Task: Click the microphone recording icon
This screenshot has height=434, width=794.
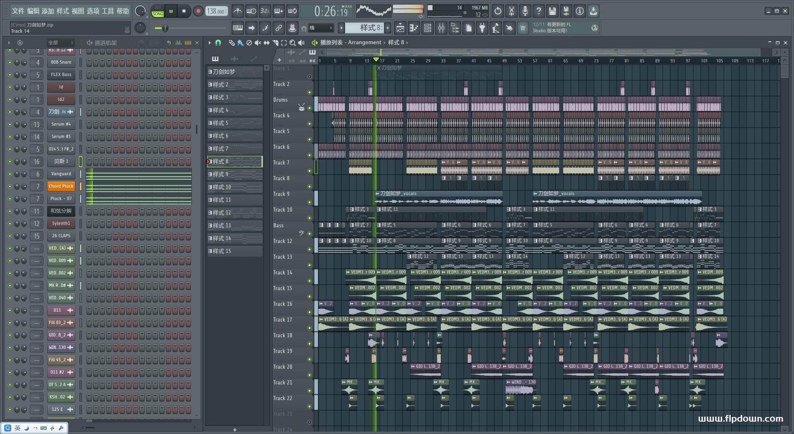Action: (x=525, y=11)
